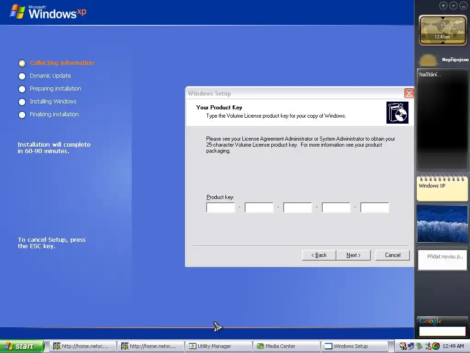Open the Messenger tray icon with red X
The image size is (470, 353).
tap(428, 346)
